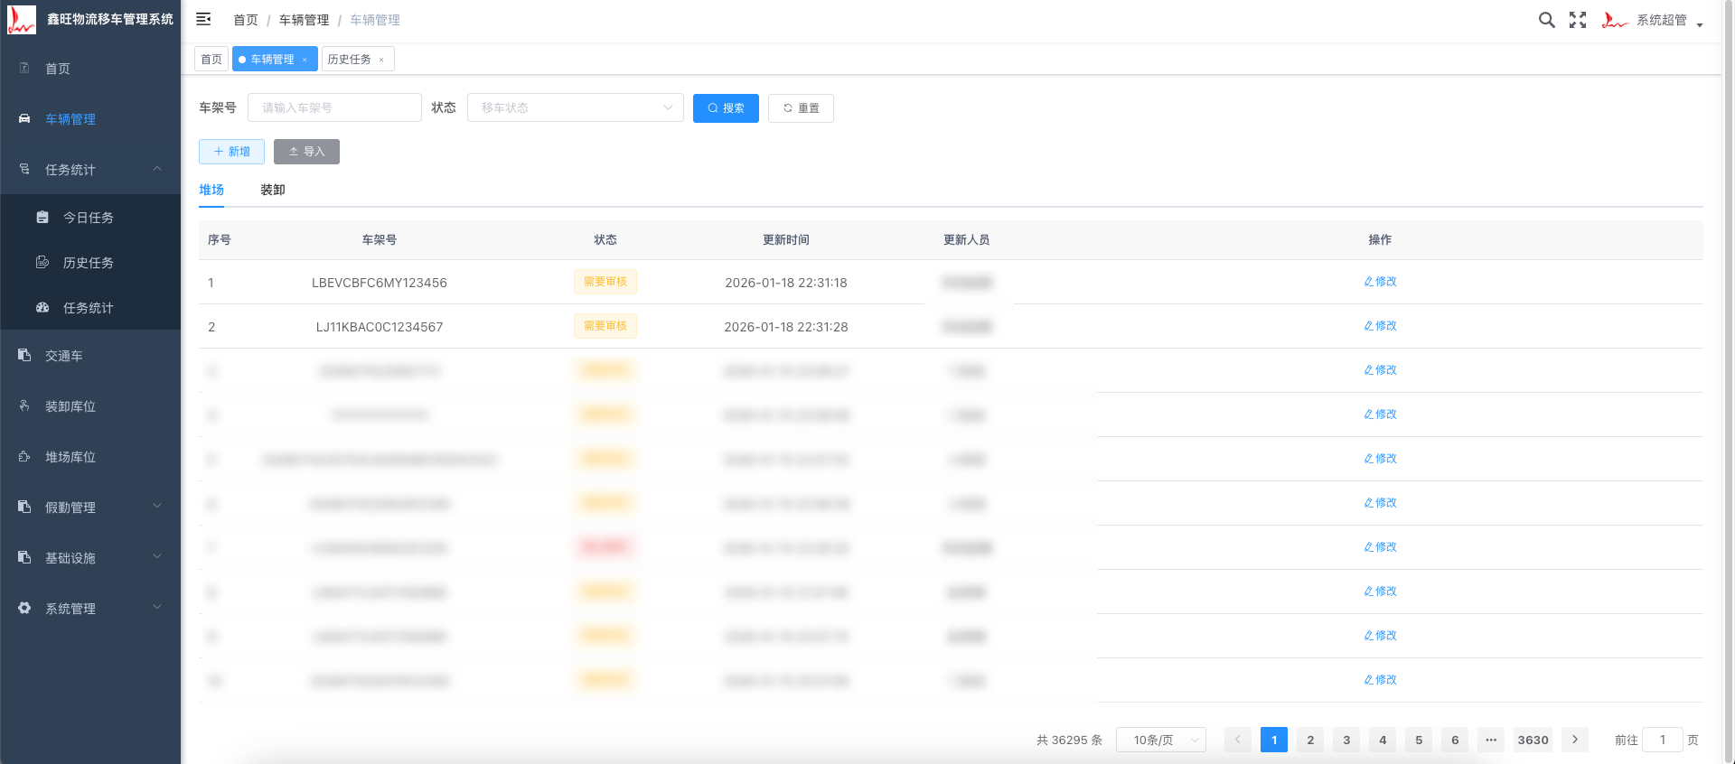
Task: Go to 首页 in the sidebar
Action: coord(90,69)
